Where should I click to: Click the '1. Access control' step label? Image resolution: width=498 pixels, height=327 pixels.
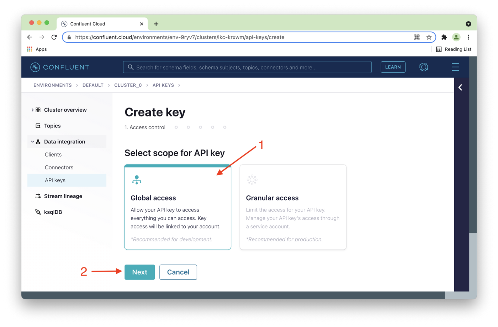point(145,127)
